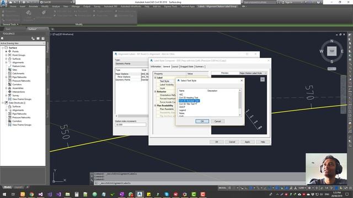Switch to Summary tab in Label Style Composer

200,67
